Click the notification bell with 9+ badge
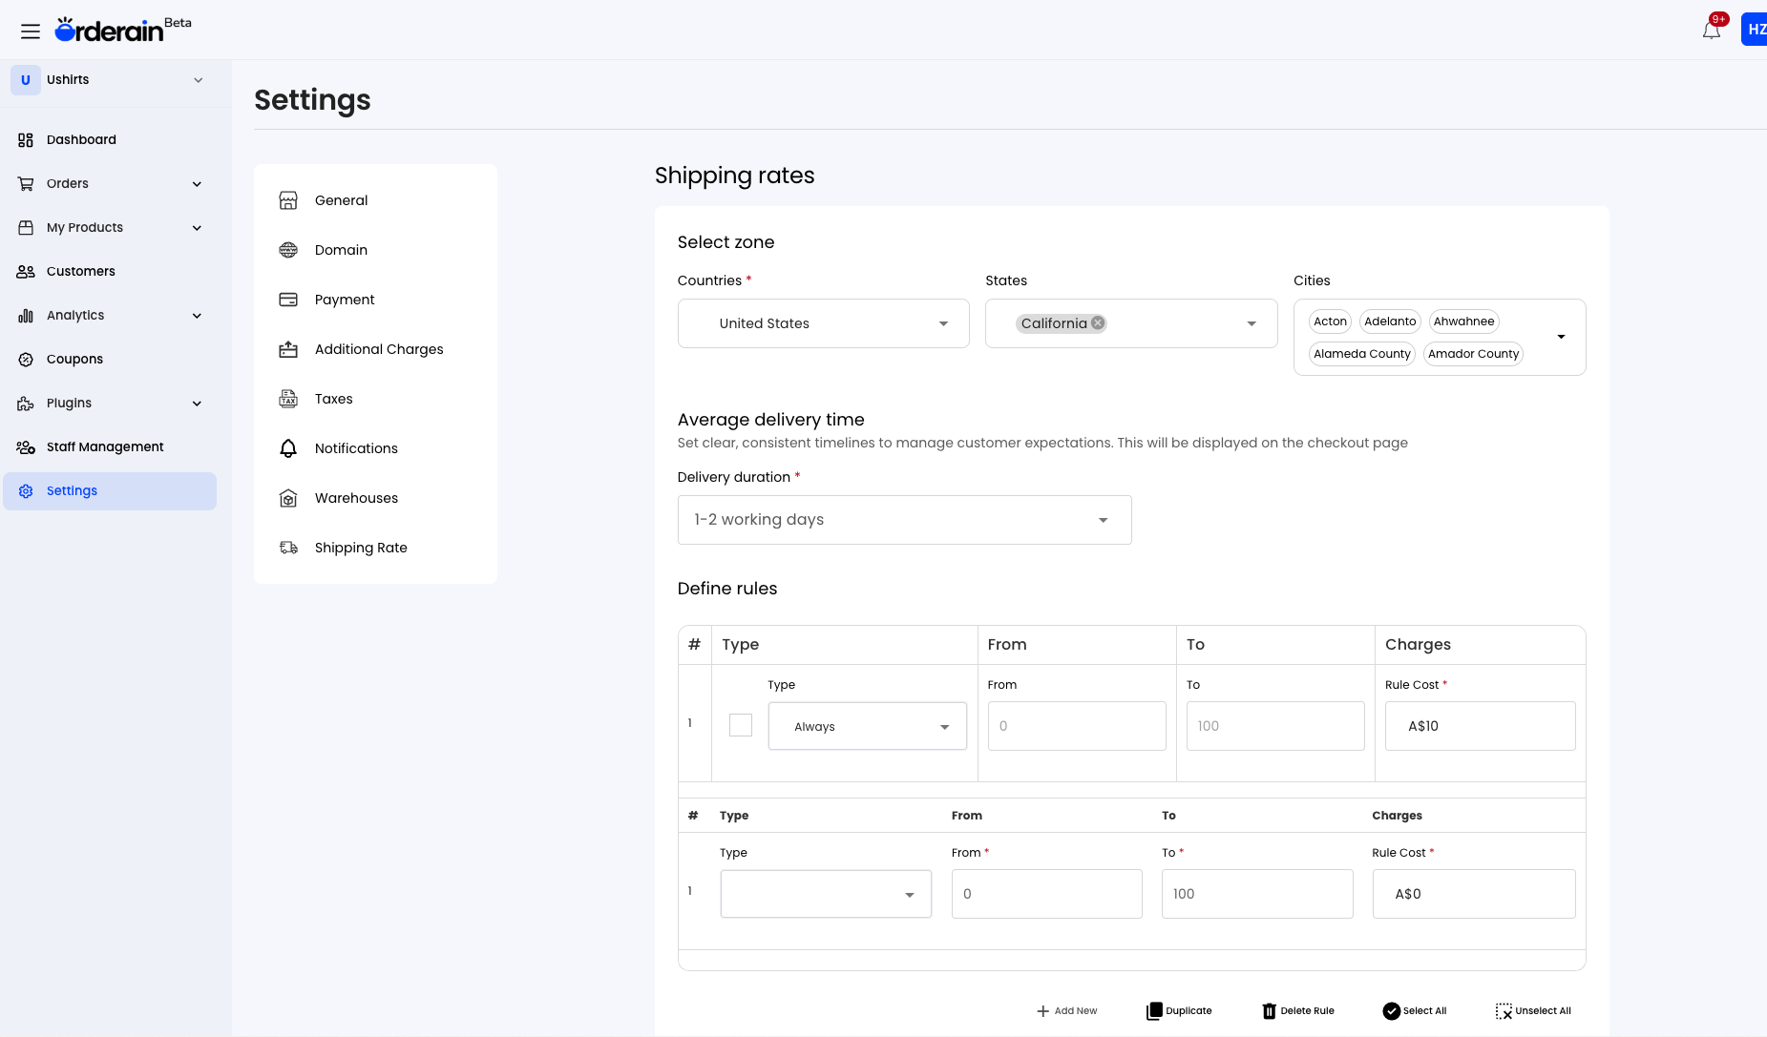This screenshot has width=1767, height=1037. click(1711, 29)
